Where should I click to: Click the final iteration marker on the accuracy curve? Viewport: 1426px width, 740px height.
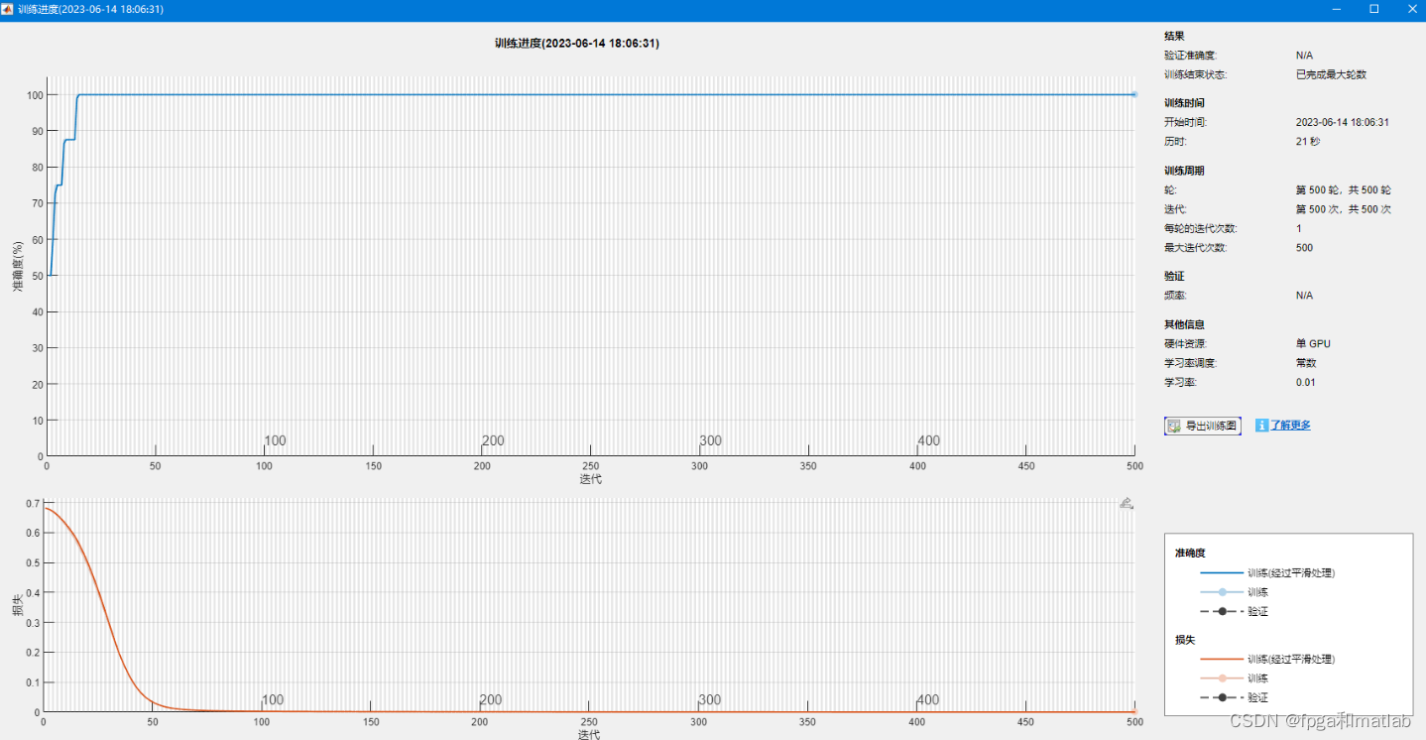click(x=1134, y=94)
